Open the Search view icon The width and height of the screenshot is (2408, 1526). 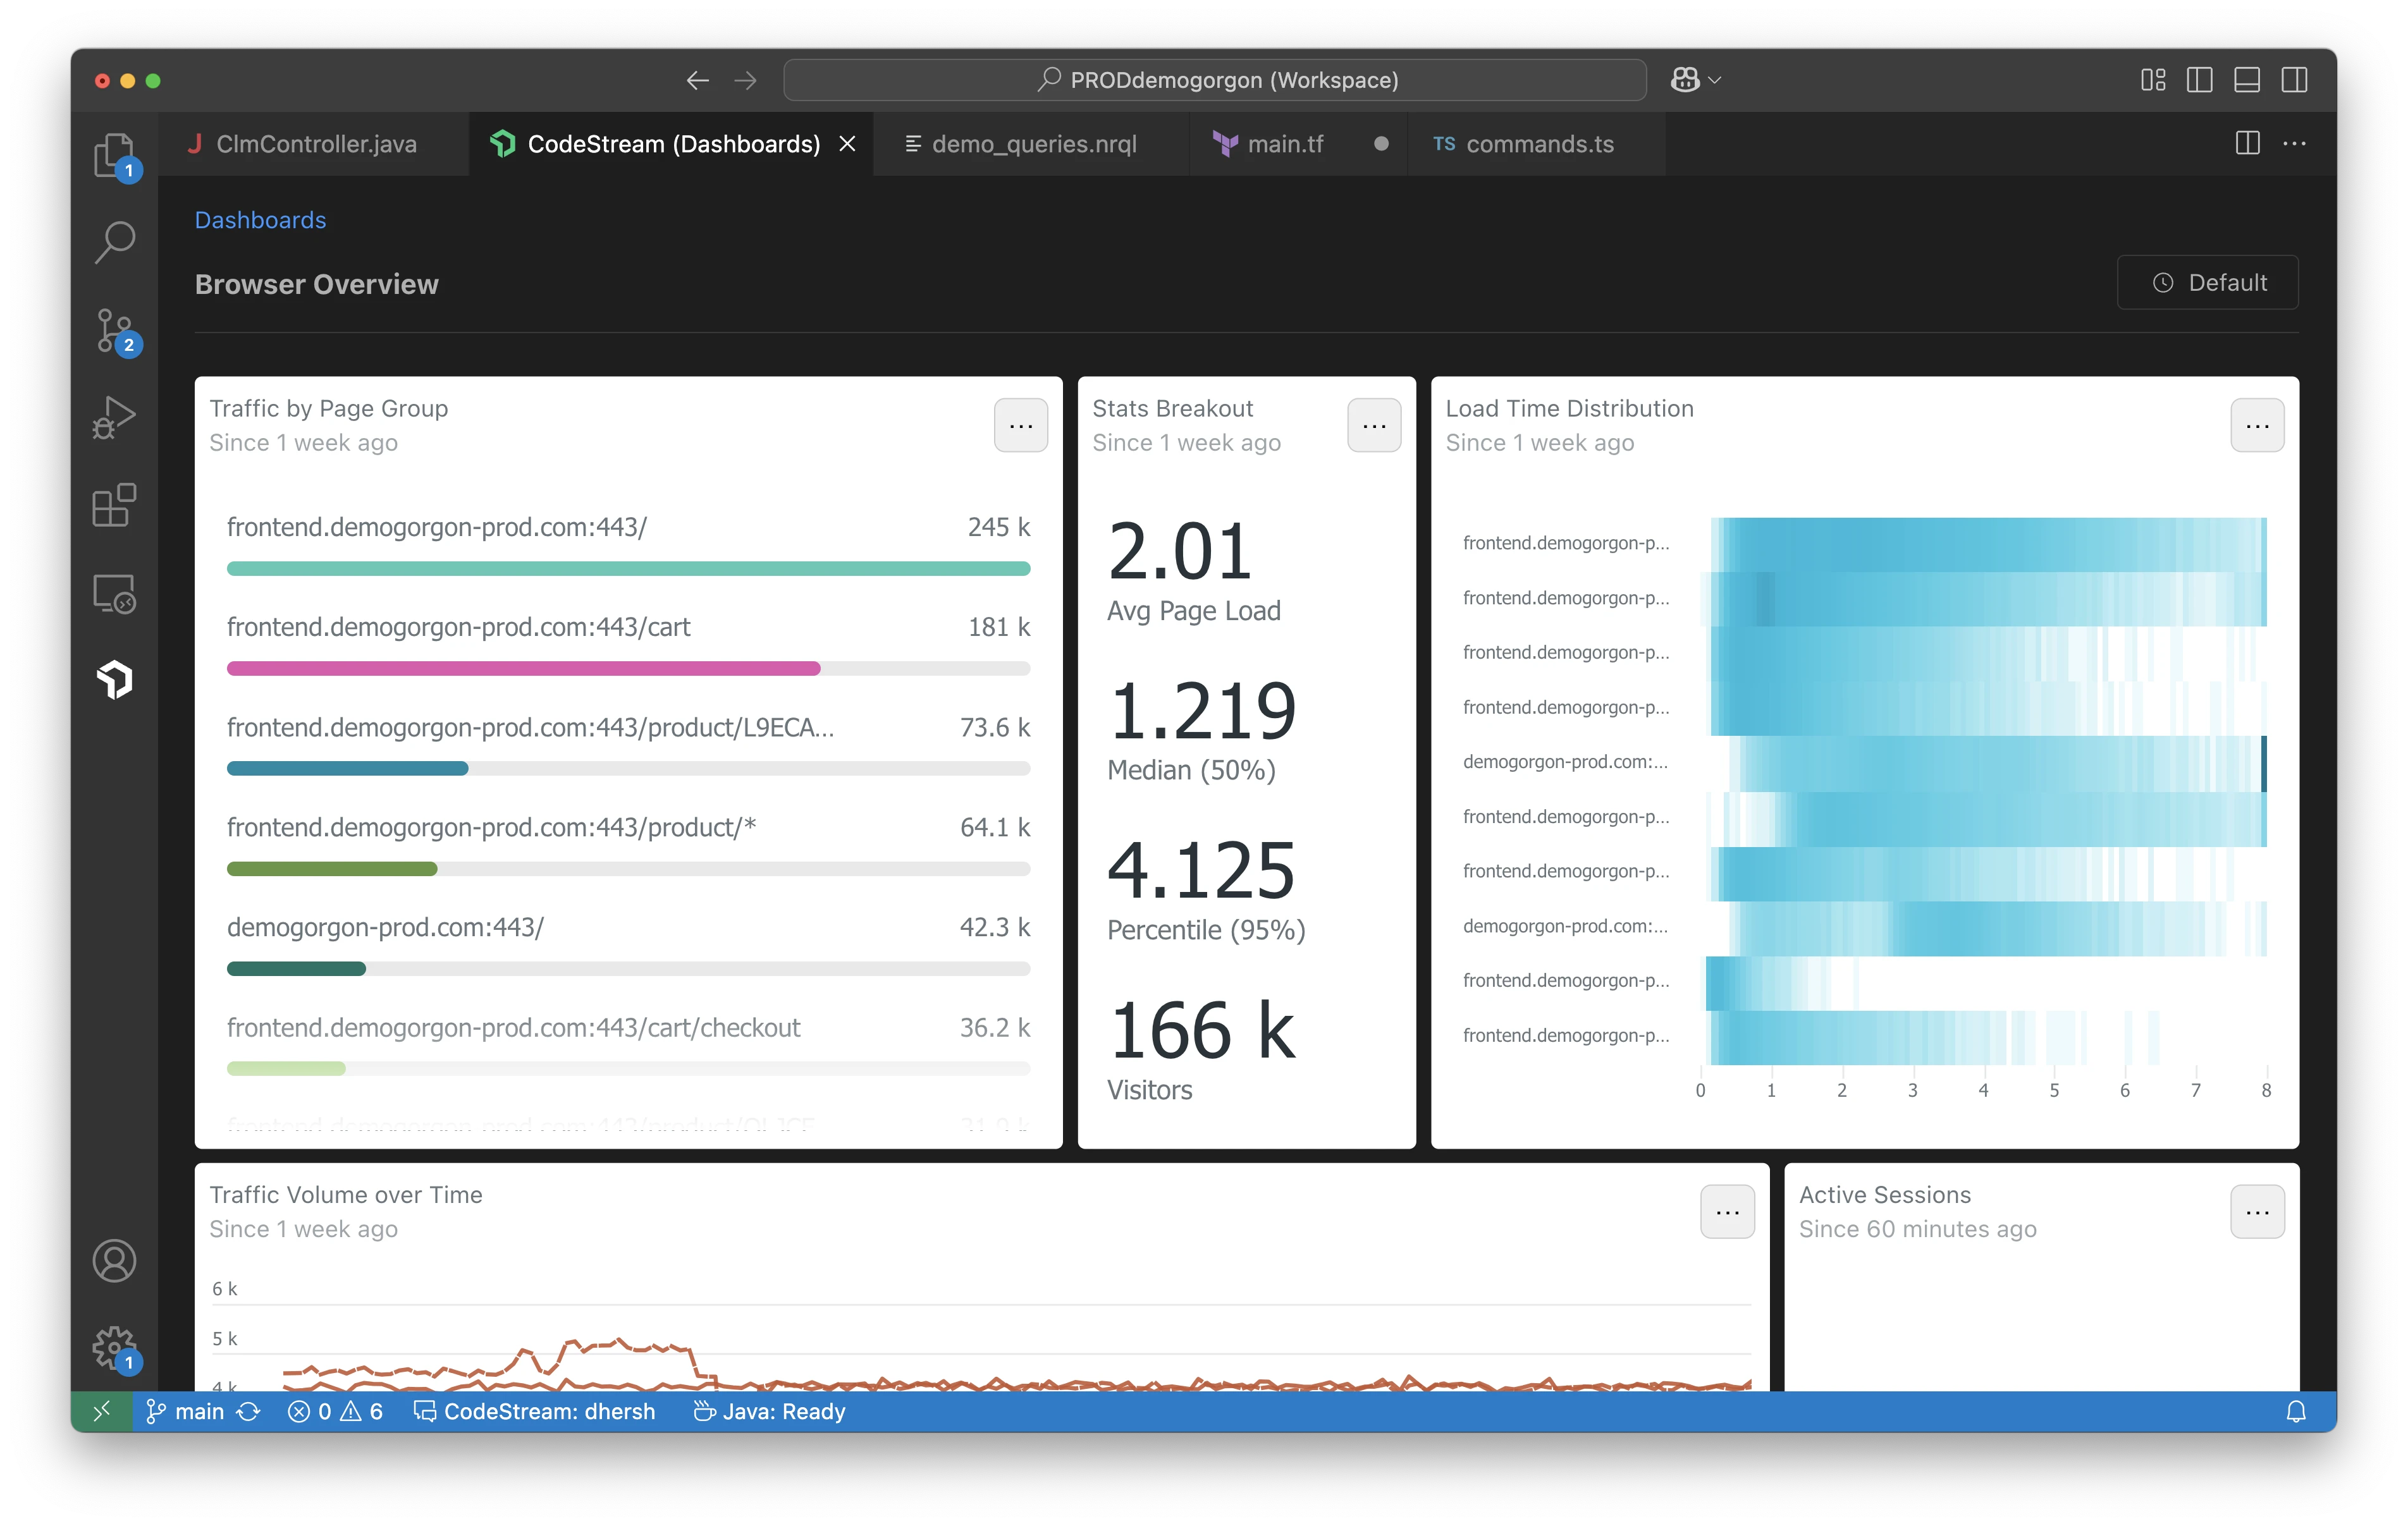[114, 241]
